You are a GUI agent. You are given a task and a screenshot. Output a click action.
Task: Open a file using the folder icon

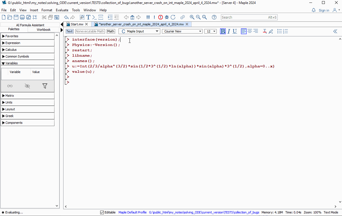[10, 17]
